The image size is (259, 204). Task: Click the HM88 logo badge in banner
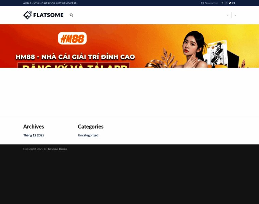coord(72,38)
